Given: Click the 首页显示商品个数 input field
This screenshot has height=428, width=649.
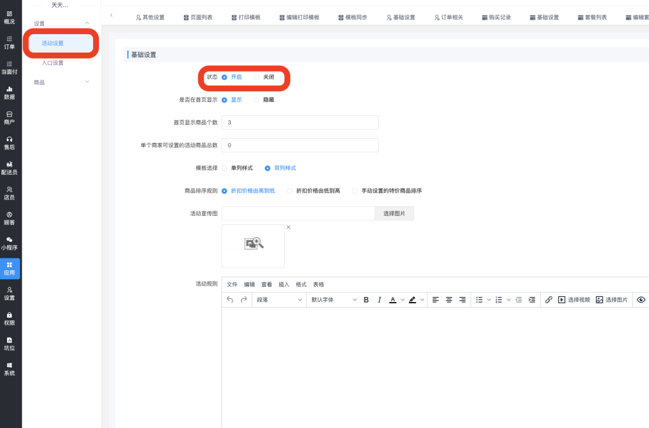Looking at the screenshot, I should point(300,123).
